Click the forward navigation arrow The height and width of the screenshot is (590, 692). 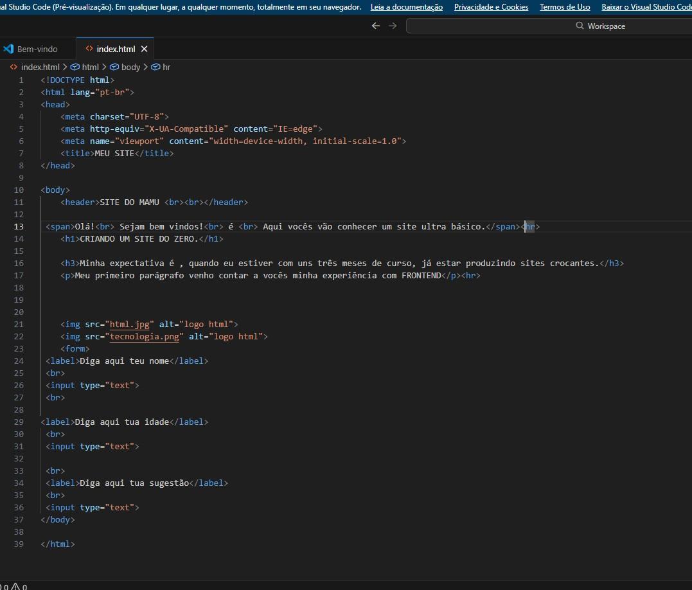(x=393, y=26)
